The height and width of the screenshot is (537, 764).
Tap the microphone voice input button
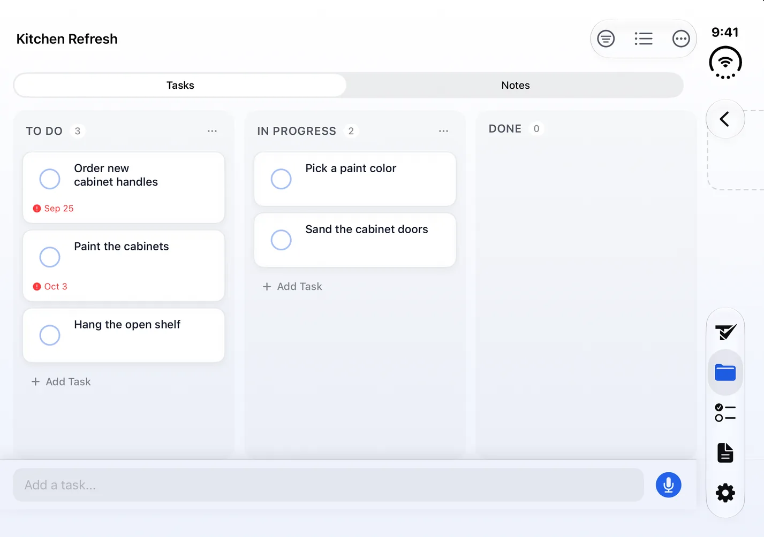coord(669,485)
